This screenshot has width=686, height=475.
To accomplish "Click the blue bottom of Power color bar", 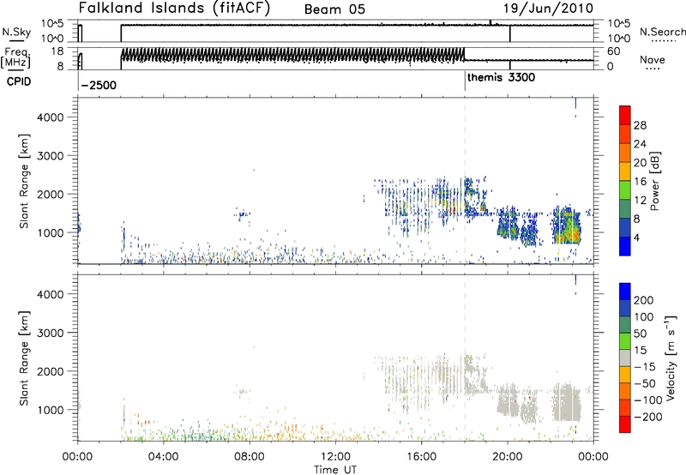I will [x=625, y=246].
